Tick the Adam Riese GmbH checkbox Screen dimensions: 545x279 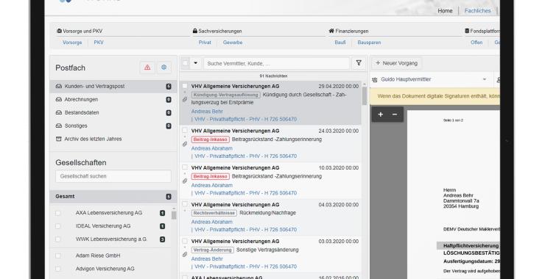click(x=58, y=256)
